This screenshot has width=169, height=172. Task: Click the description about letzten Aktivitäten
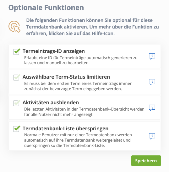[x=84, y=112]
